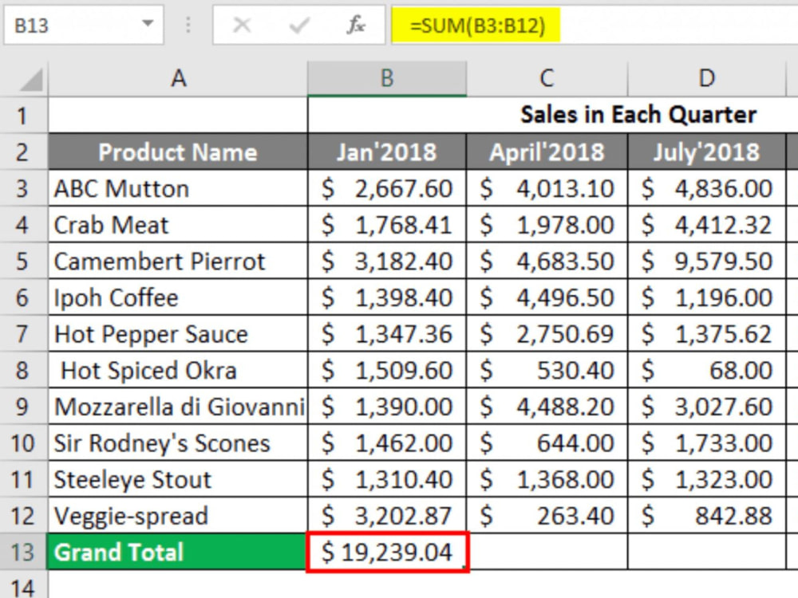Select column D header
This screenshot has width=798, height=598.
click(x=707, y=79)
